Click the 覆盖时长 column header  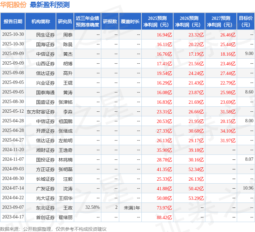click(130, 22)
